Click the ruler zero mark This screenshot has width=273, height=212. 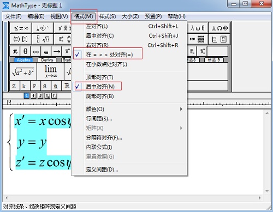point(9,101)
